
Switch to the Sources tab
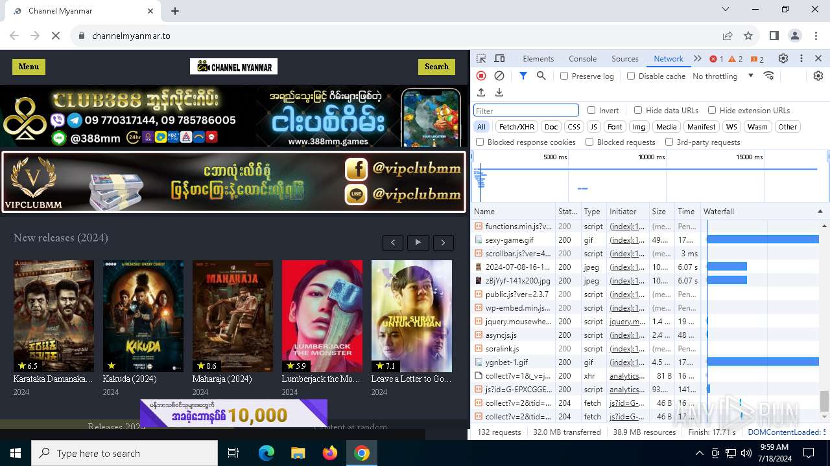click(x=625, y=58)
